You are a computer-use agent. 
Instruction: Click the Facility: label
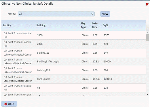pos(12,14)
